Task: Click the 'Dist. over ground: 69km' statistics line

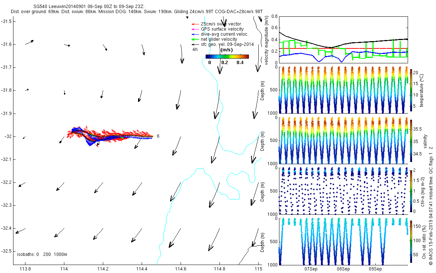Action: coord(137,12)
